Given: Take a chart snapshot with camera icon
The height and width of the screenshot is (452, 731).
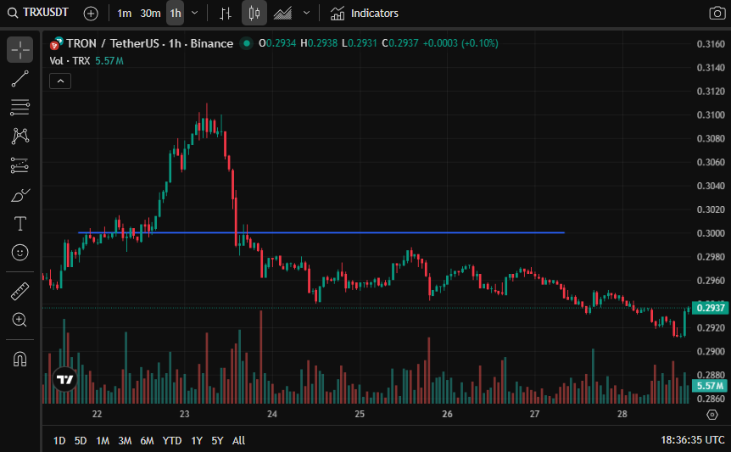Looking at the screenshot, I should 717,13.
